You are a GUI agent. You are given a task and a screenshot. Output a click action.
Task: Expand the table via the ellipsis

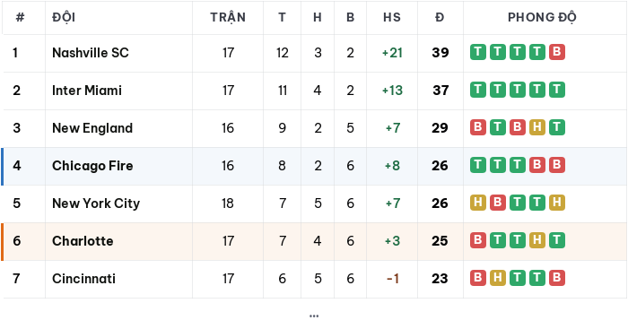click(x=314, y=316)
